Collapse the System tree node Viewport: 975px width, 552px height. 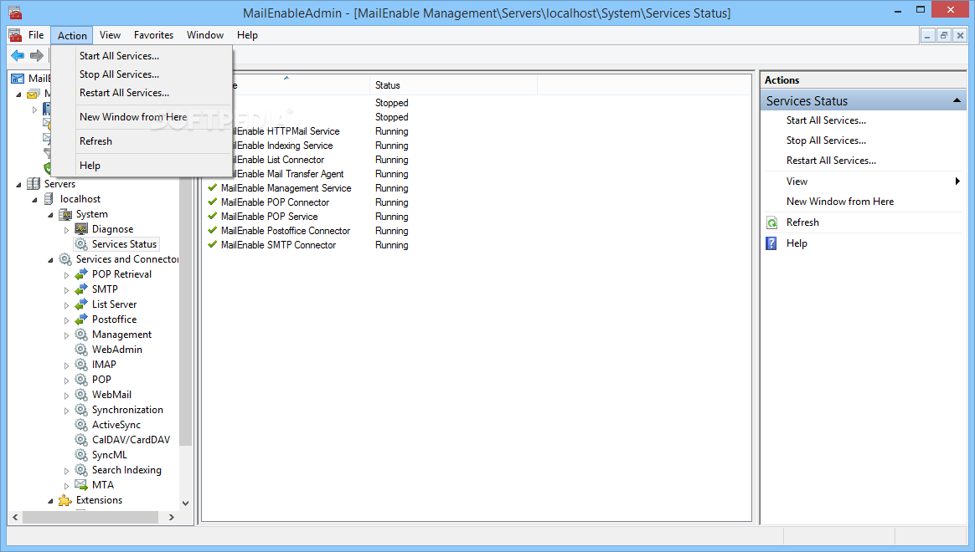[x=51, y=215]
